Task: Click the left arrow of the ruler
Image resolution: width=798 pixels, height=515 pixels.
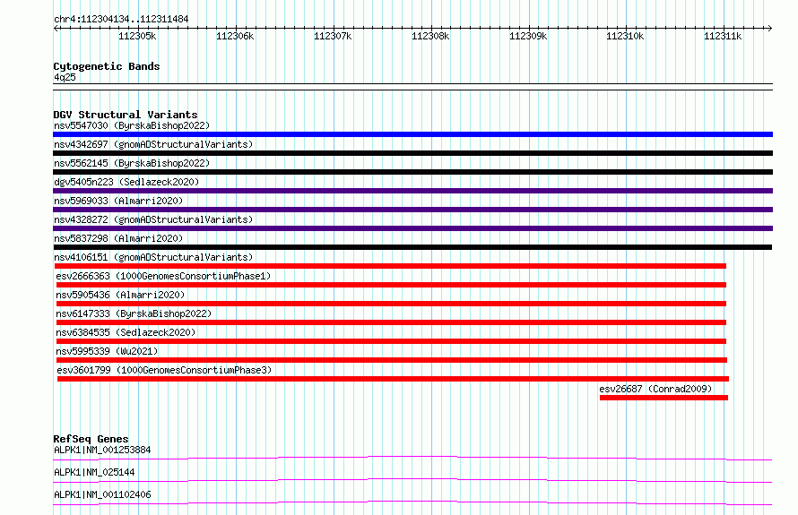Action: click(56, 28)
